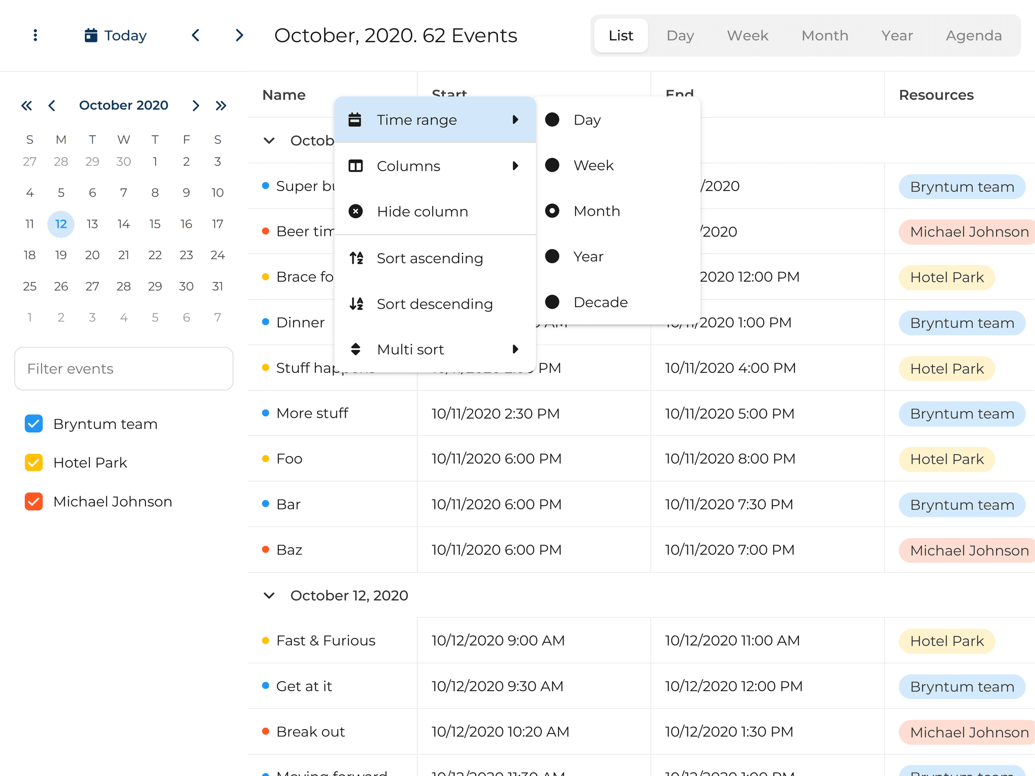Click the Filter events input field

124,369
